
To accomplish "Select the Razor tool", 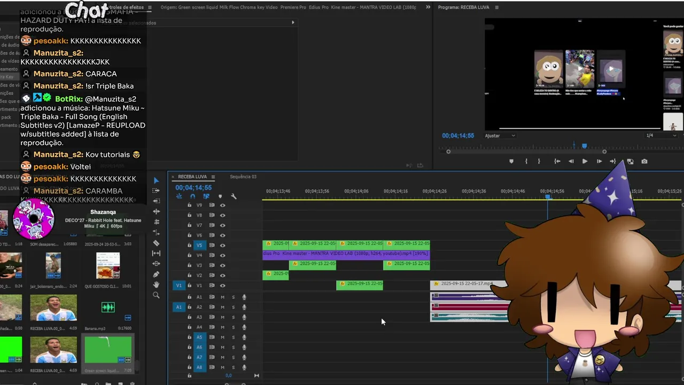I will pos(156,243).
